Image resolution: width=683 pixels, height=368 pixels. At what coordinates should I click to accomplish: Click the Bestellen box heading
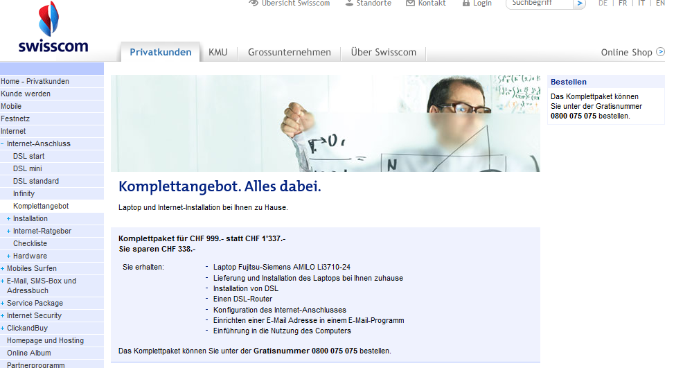[x=569, y=82]
